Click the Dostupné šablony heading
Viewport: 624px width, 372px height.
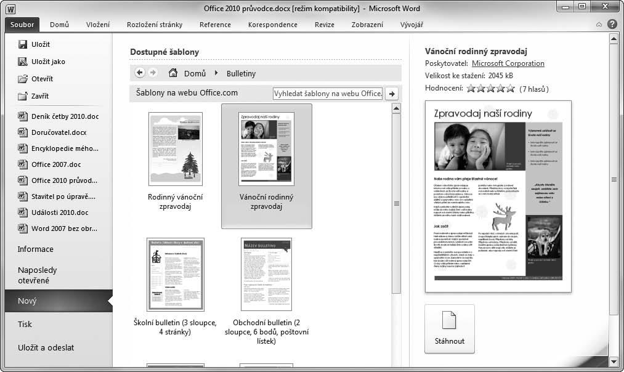pos(164,52)
